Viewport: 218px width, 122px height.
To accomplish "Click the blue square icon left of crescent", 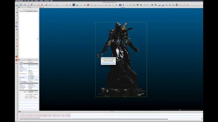I will coord(120,5).
